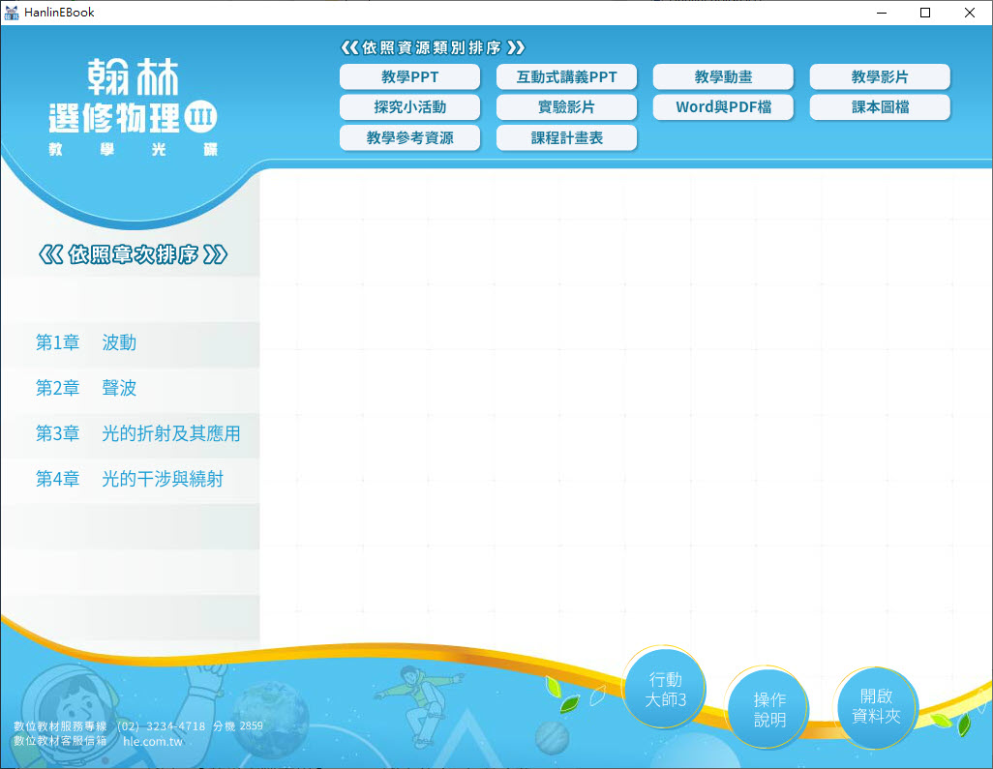Open 第4章 光的干涉與繞射

click(129, 479)
